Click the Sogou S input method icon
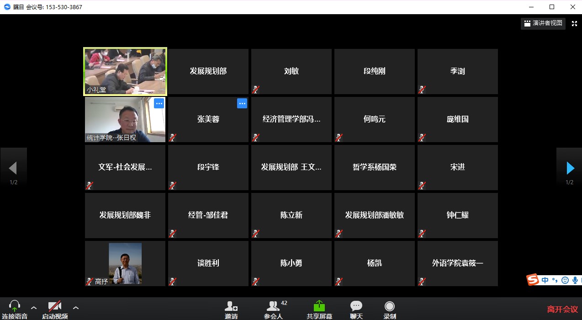The image size is (582, 320). 533,280
